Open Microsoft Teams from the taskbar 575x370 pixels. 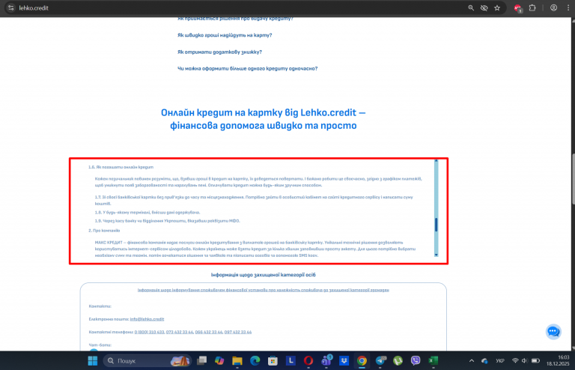click(326, 361)
